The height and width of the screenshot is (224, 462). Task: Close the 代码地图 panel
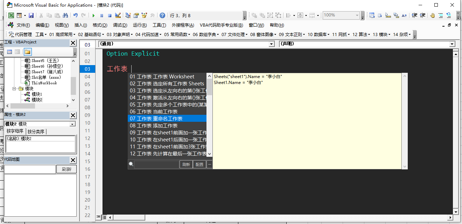point(73,160)
